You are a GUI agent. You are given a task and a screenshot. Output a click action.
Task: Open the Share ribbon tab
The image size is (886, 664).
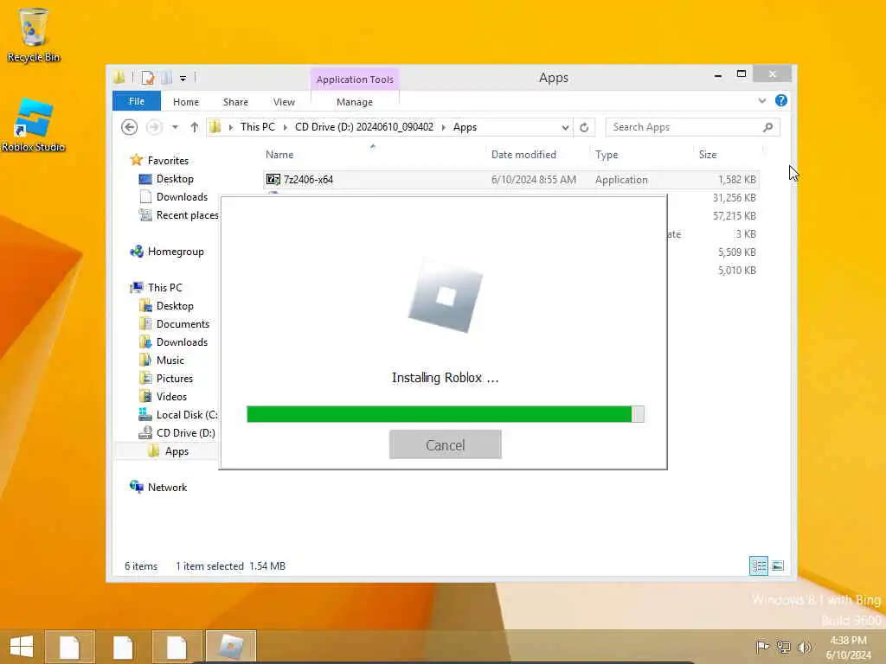(235, 102)
